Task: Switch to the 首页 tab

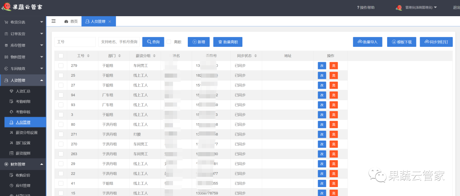Action: tap(71, 21)
